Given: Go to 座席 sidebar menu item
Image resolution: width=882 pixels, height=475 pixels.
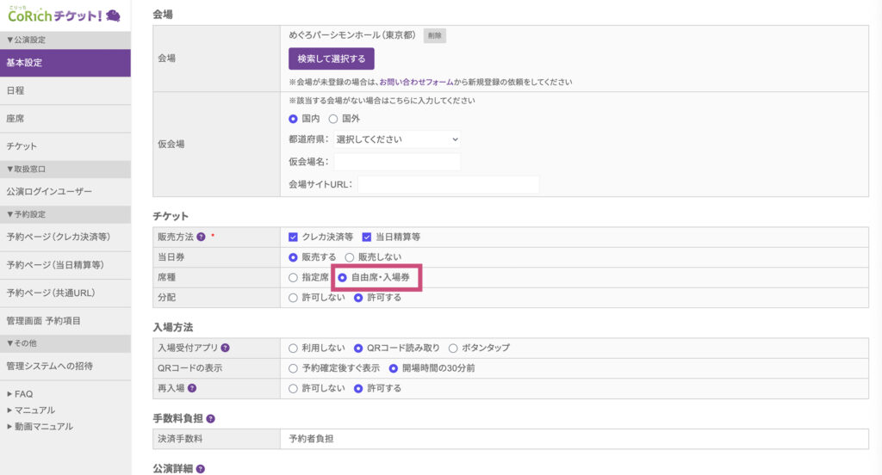Looking at the screenshot, I should [16, 118].
